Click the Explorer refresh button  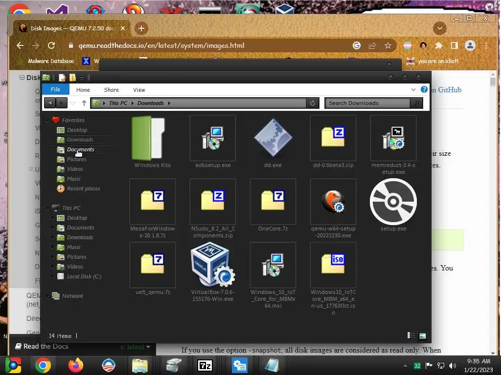tap(313, 103)
